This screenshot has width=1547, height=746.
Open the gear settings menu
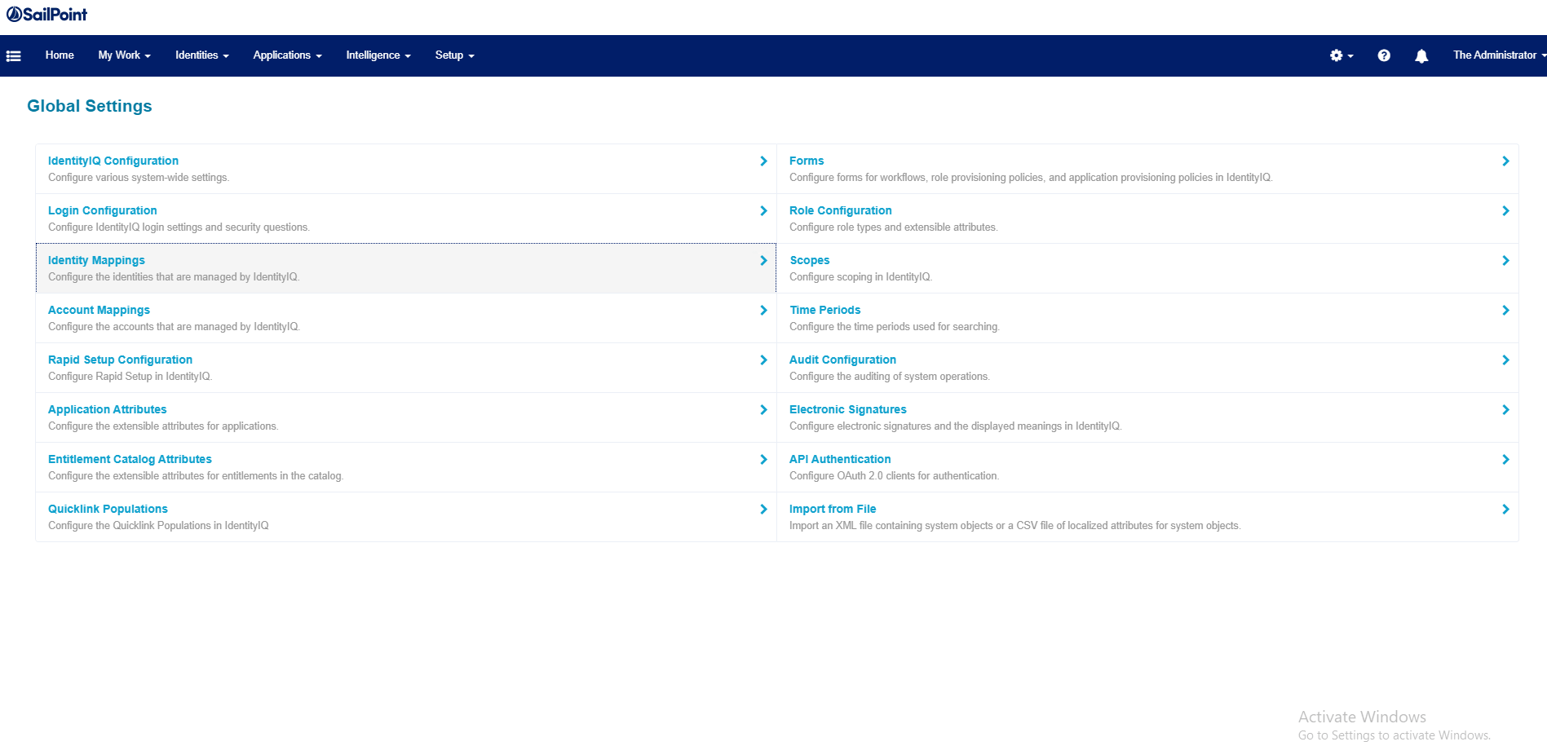1341,55
